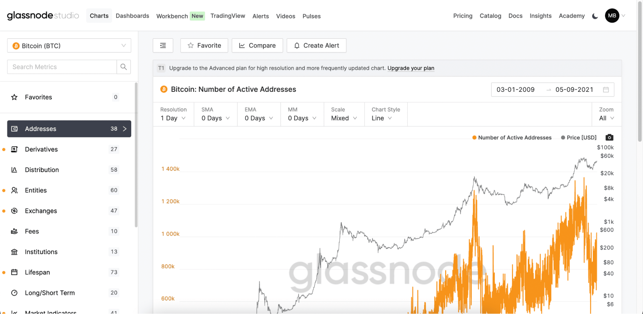Go to the Catalog link

coord(490,16)
